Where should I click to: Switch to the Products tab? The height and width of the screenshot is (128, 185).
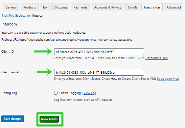click(29, 7)
